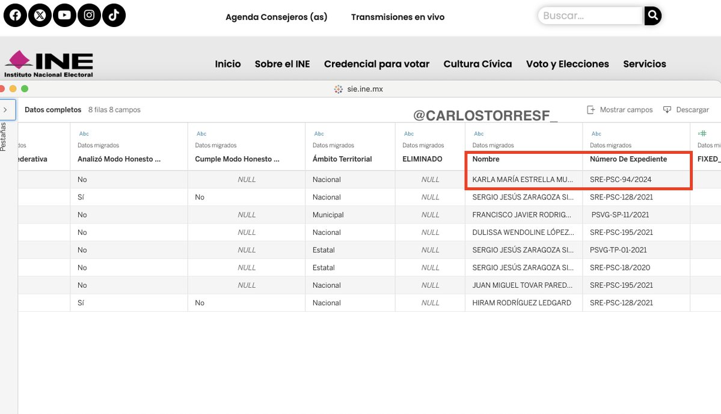This screenshot has height=414, width=721.
Task: Click the Abc type icon above Ámbito Territorial
Action: (319, 134)
